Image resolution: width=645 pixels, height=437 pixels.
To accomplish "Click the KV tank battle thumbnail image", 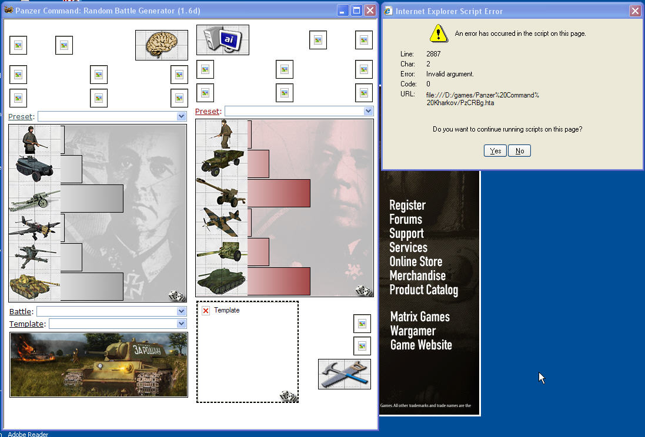I will point(99,365).
